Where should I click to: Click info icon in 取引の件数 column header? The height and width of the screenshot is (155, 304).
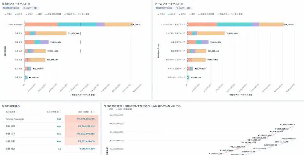58,112
